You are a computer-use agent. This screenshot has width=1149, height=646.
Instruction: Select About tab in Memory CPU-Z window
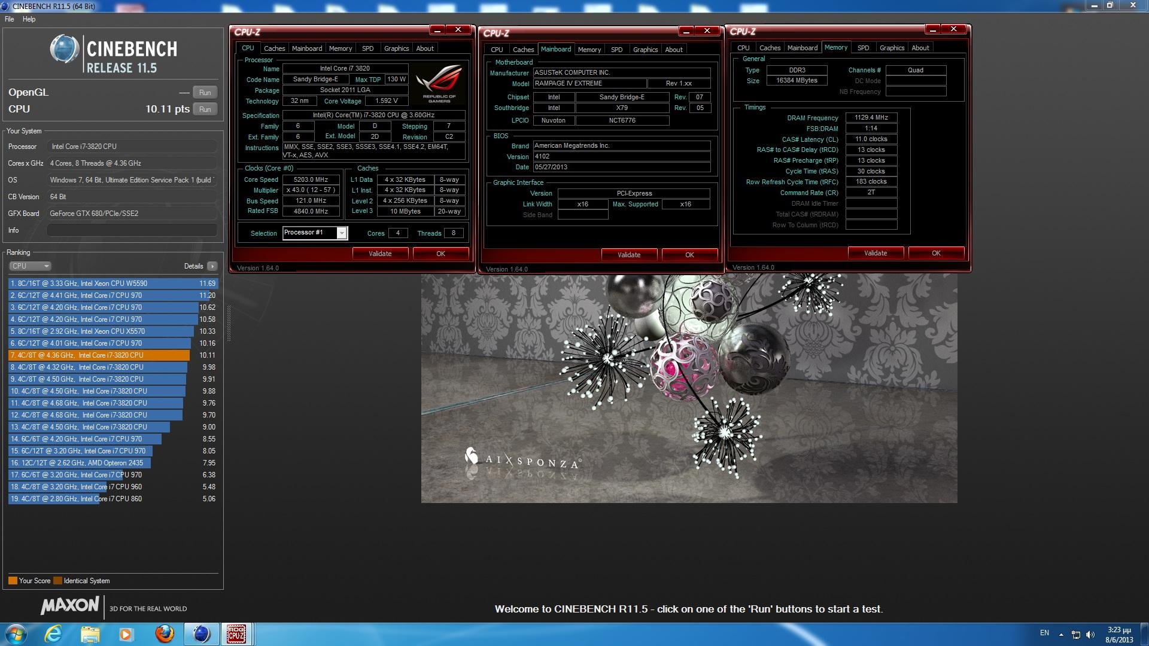click(x=920, y=48)
